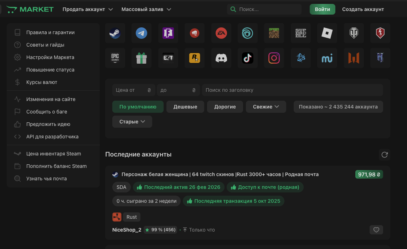Open the Discord accounts category icon
The image size is (407, 249).
[x=221, y=58]
